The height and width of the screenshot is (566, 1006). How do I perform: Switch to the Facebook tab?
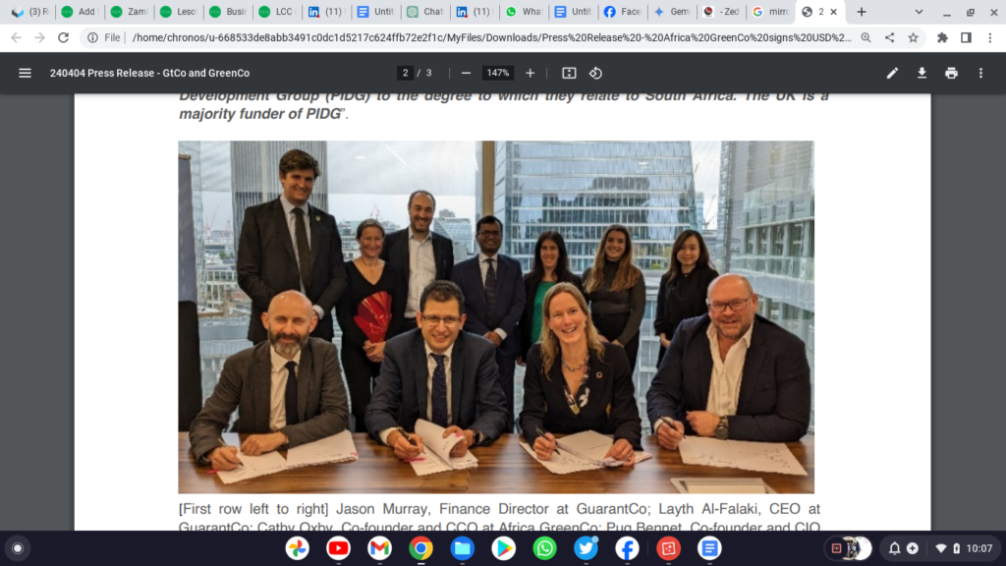point(622,12)
